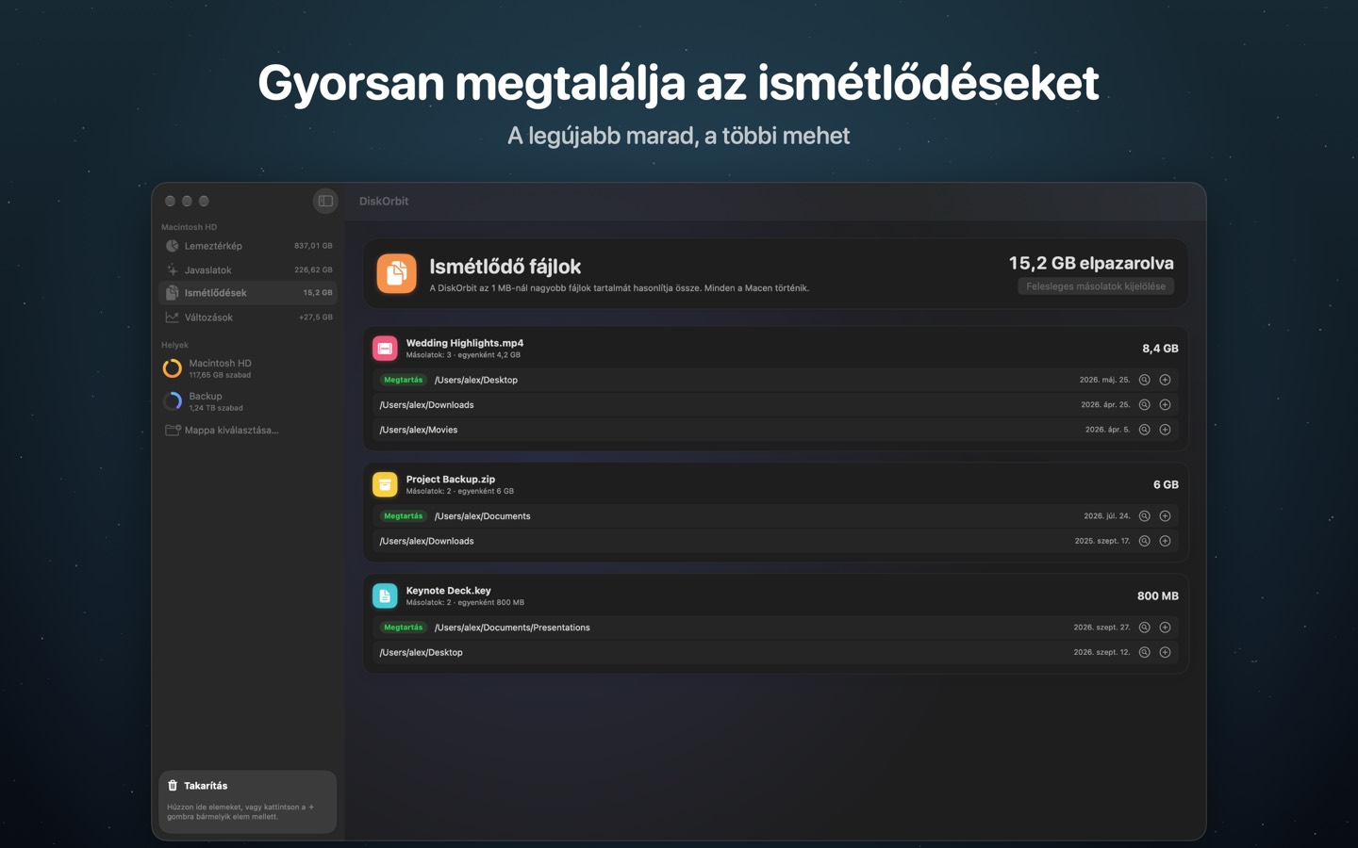
Task: Click the Lemezterkép pie chart icon
Action: (173, 246)
